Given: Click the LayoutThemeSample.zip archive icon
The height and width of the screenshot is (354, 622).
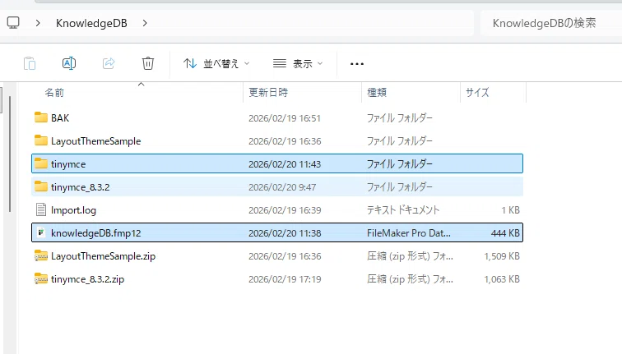Looking at the screenshot, I should [x=41, y=255].
